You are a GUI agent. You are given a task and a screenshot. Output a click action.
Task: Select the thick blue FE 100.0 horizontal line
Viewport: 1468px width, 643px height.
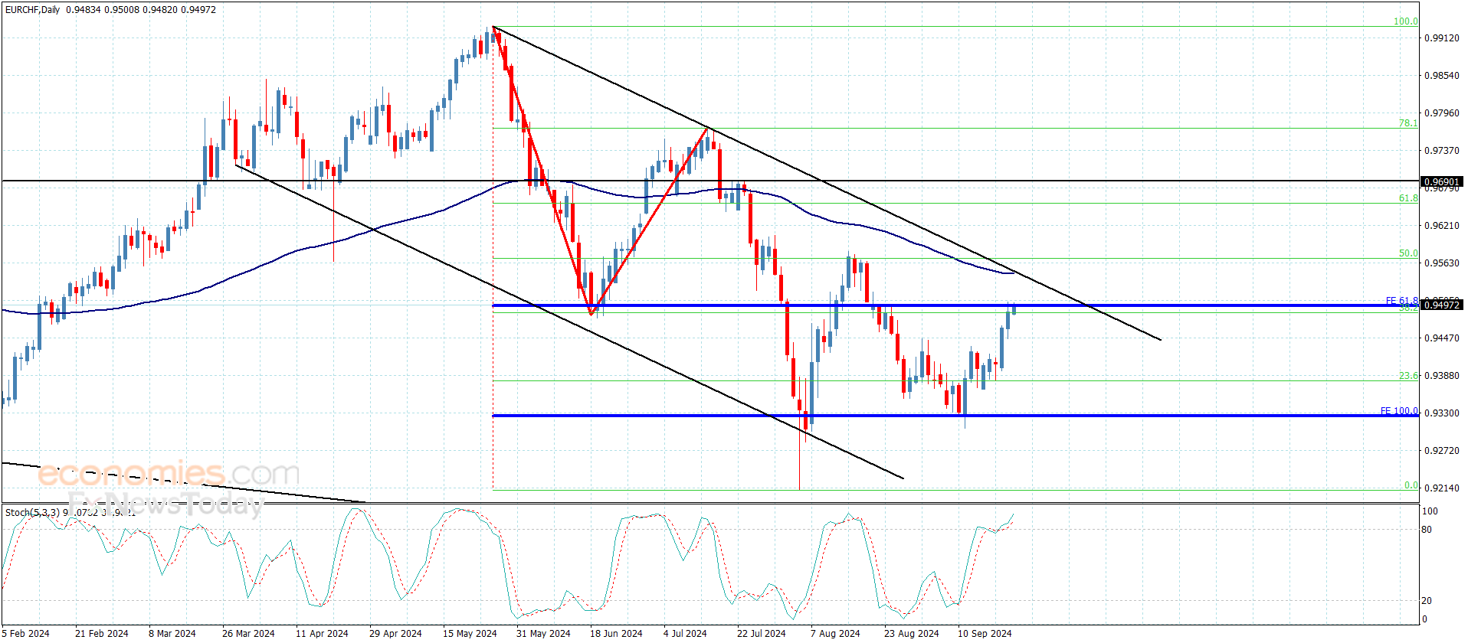point(955,416)
